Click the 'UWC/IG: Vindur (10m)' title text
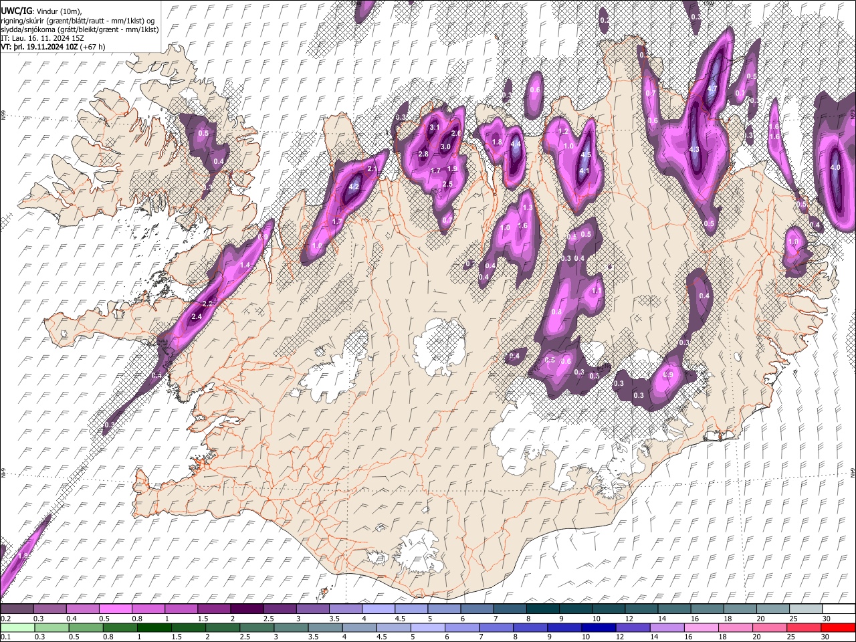The height and width of the screenshot is (642, 856). click(x=41, y=11)
